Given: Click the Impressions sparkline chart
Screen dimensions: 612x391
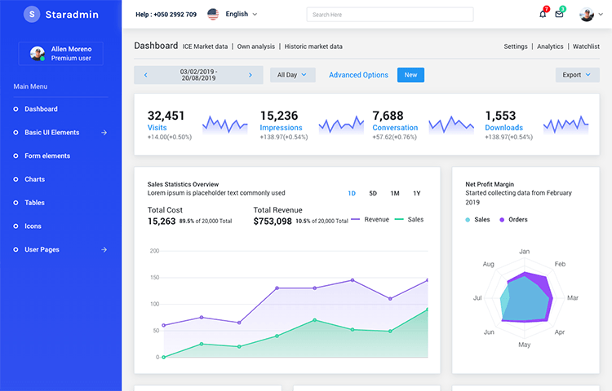Looking at the screenshot, I should (341, 125).
